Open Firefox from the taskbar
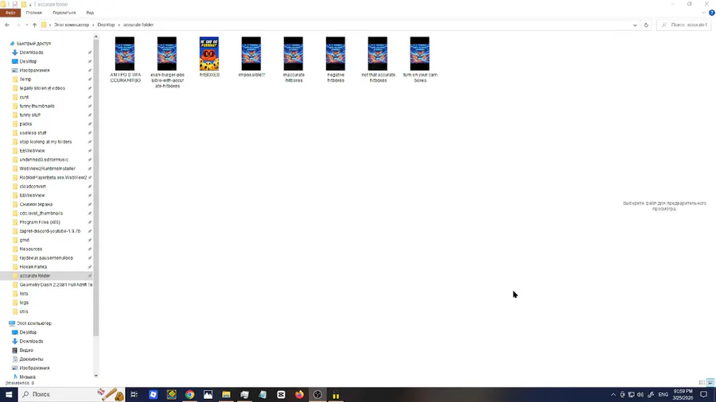Screen dimensions: 716x402 [299, 395]
